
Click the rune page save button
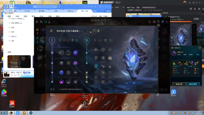point(88,31)
